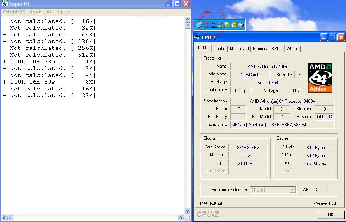Open the Calculate(C) menu

[14, 12]
